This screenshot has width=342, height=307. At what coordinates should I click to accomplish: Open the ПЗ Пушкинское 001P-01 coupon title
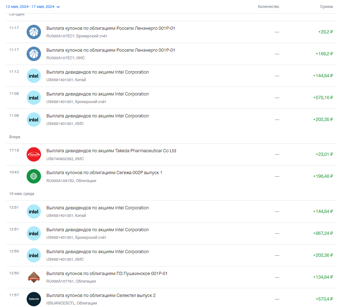point(107,274)
